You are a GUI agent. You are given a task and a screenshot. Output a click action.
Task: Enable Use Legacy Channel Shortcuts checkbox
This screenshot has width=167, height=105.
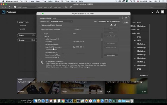click(x=41, y=25)
